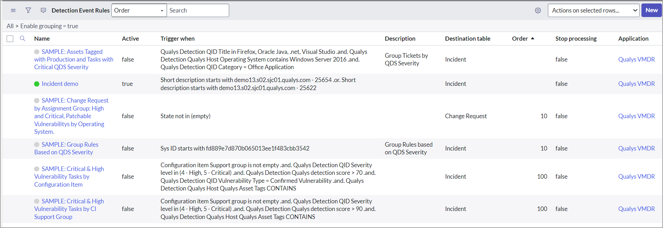Sort by the Stop processing column header
The height and width of the screenshot is (228, 663).
[576, 39]
